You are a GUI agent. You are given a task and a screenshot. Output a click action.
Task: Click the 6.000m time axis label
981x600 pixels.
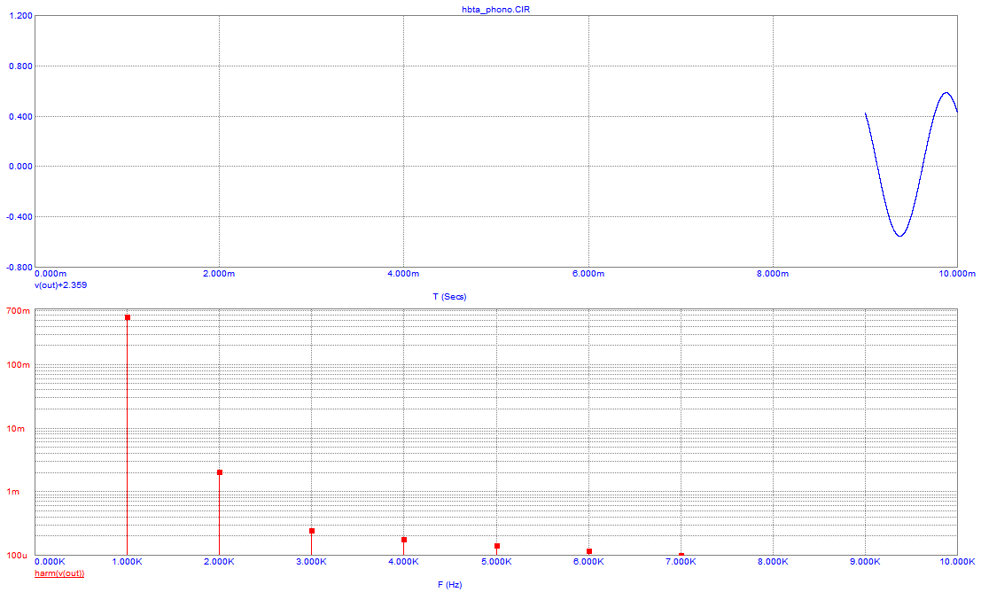(588, 273)
